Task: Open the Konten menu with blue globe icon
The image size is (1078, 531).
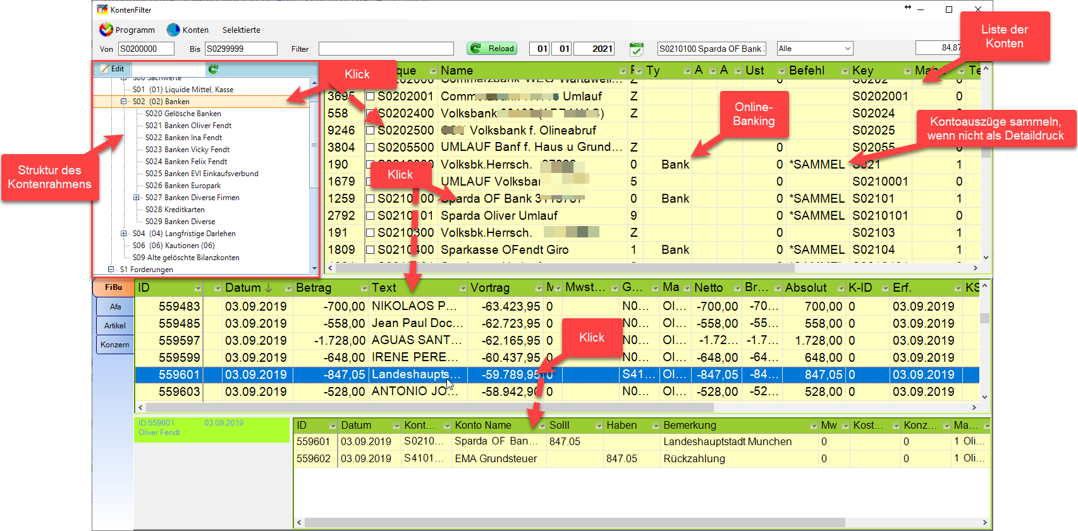Action: 188,30
